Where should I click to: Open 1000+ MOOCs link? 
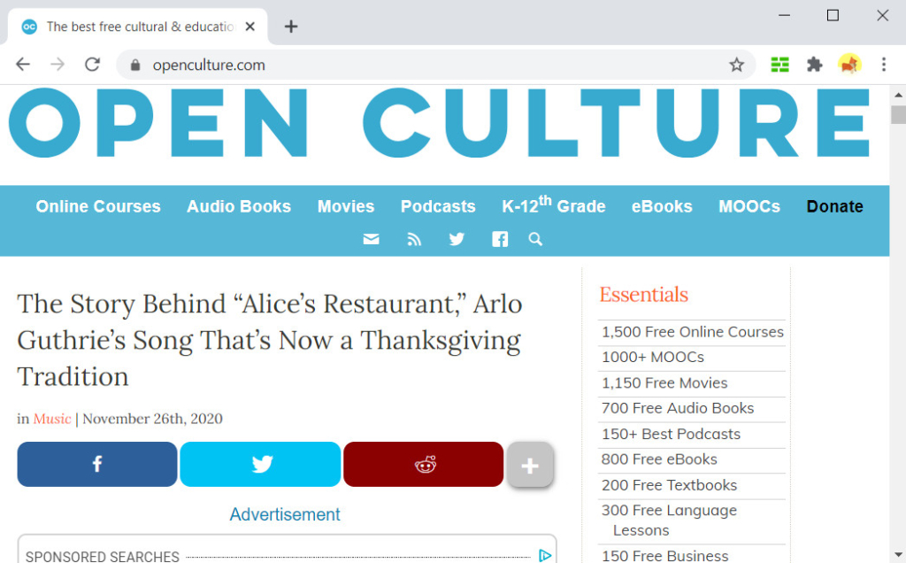tap(653, 358)
